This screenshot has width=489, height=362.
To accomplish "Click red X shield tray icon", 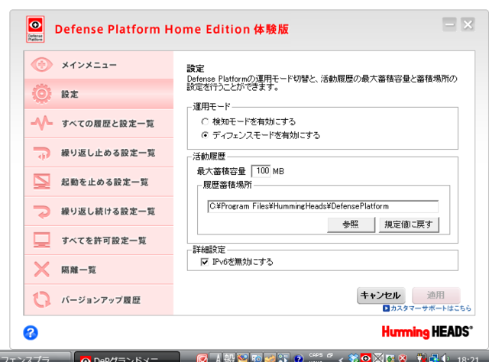I will (403, 358).
